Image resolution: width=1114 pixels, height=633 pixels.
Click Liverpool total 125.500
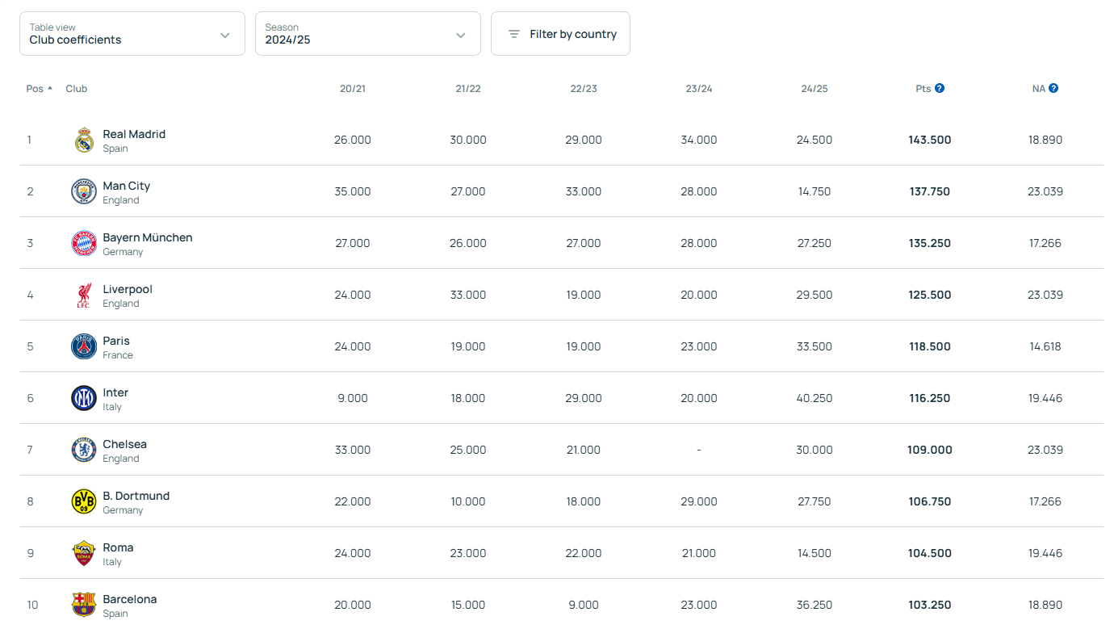coord(930,295)
